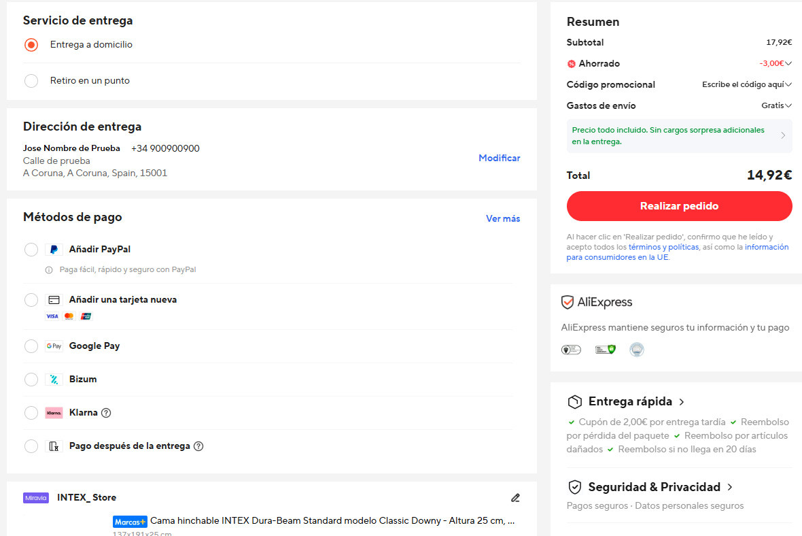Screen dimensions: 802x536
Task: Click the edit pencil for INTEX_ Store
Action: click(x=516, y=498)
